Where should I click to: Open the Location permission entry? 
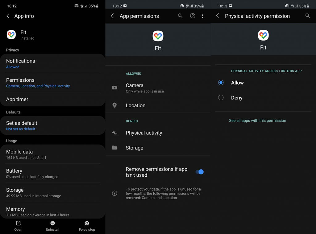(158, 105)
